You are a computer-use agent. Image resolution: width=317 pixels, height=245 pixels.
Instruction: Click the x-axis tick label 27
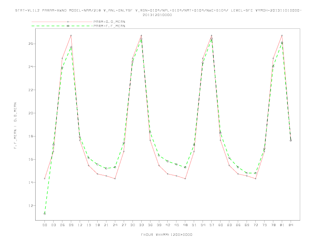124,225
